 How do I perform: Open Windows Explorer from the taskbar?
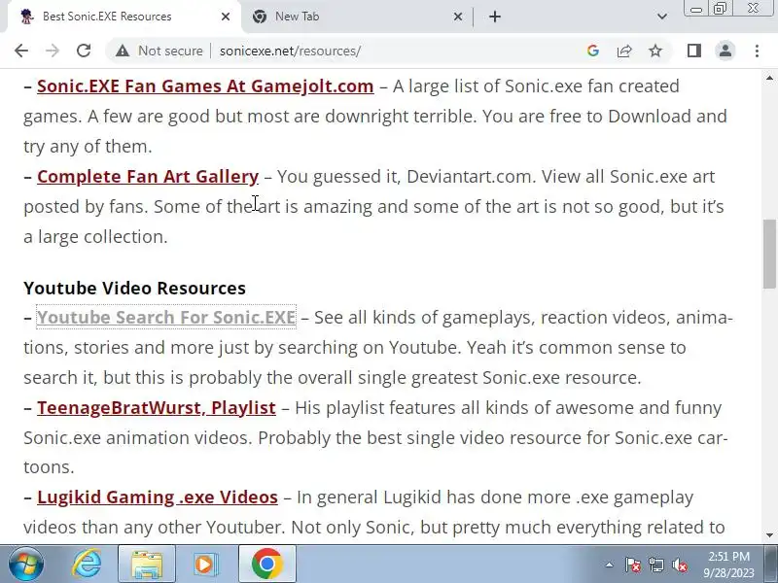pos(147,565)
